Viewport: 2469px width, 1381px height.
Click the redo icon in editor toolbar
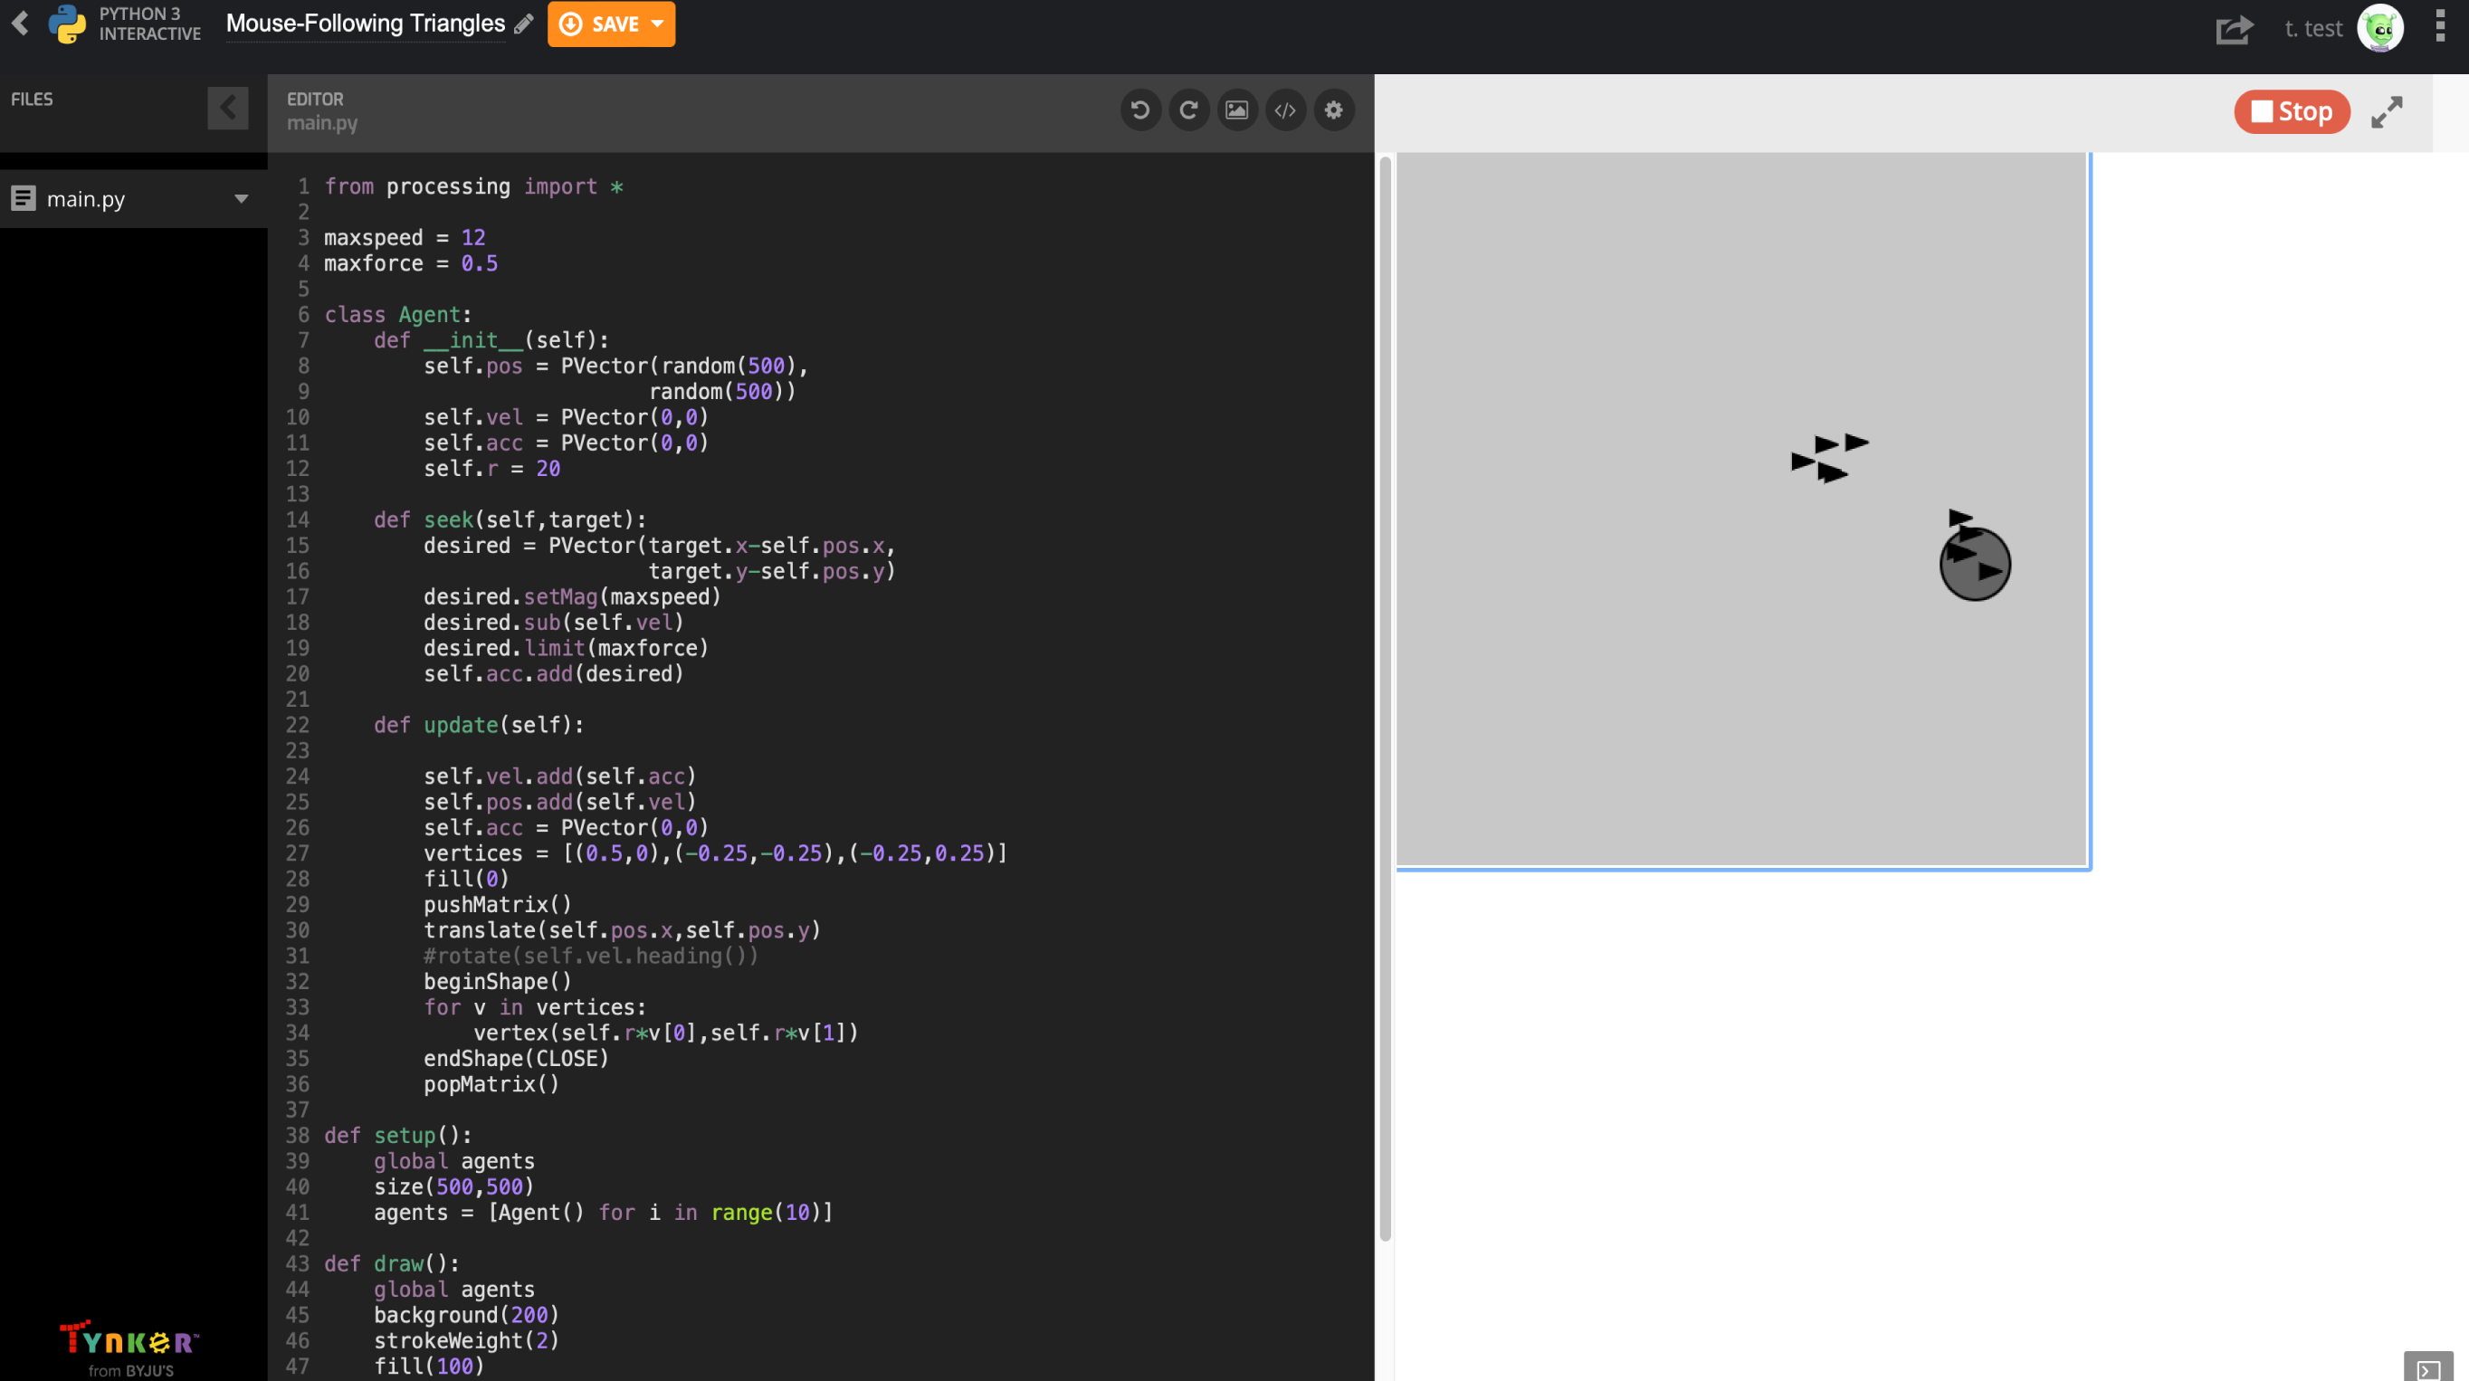click(1188, 110)
